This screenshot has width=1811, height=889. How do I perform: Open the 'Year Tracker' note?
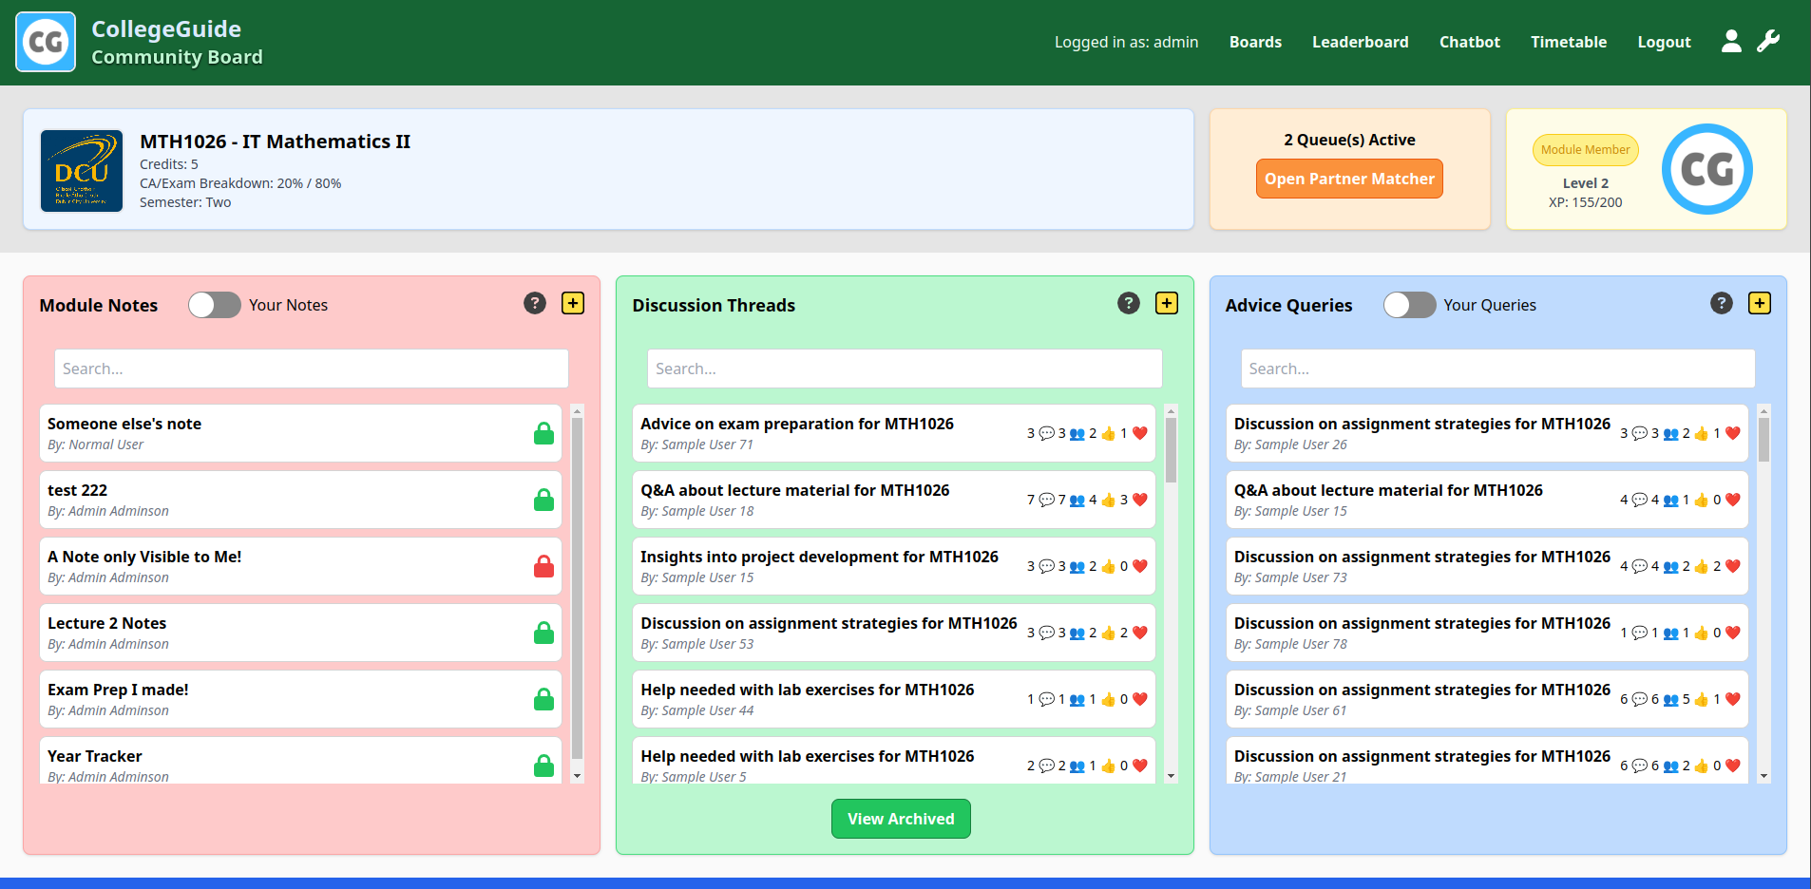coord(300,761)
